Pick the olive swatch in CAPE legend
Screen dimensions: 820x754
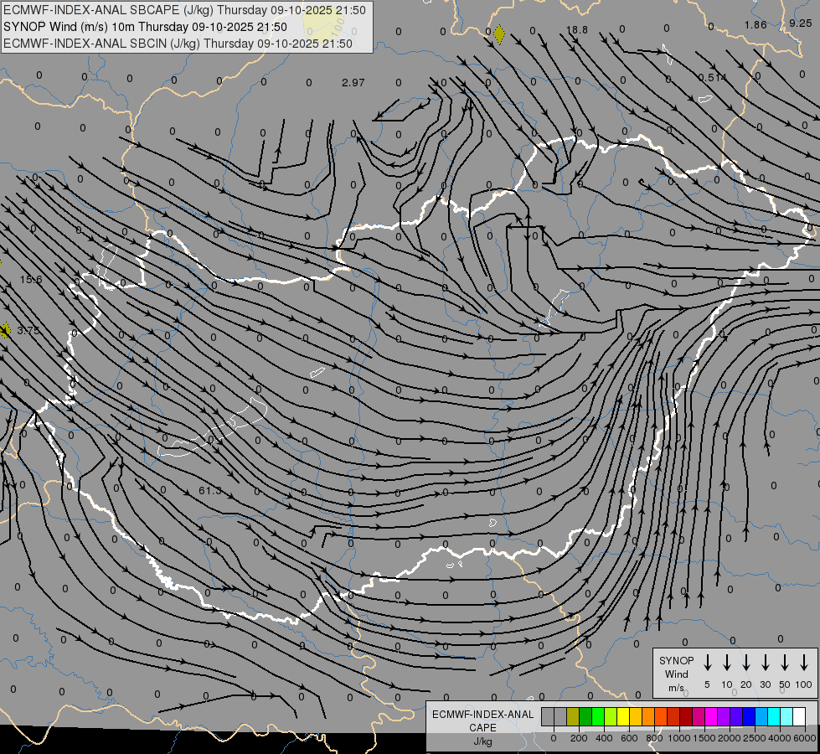coord(573,716)
